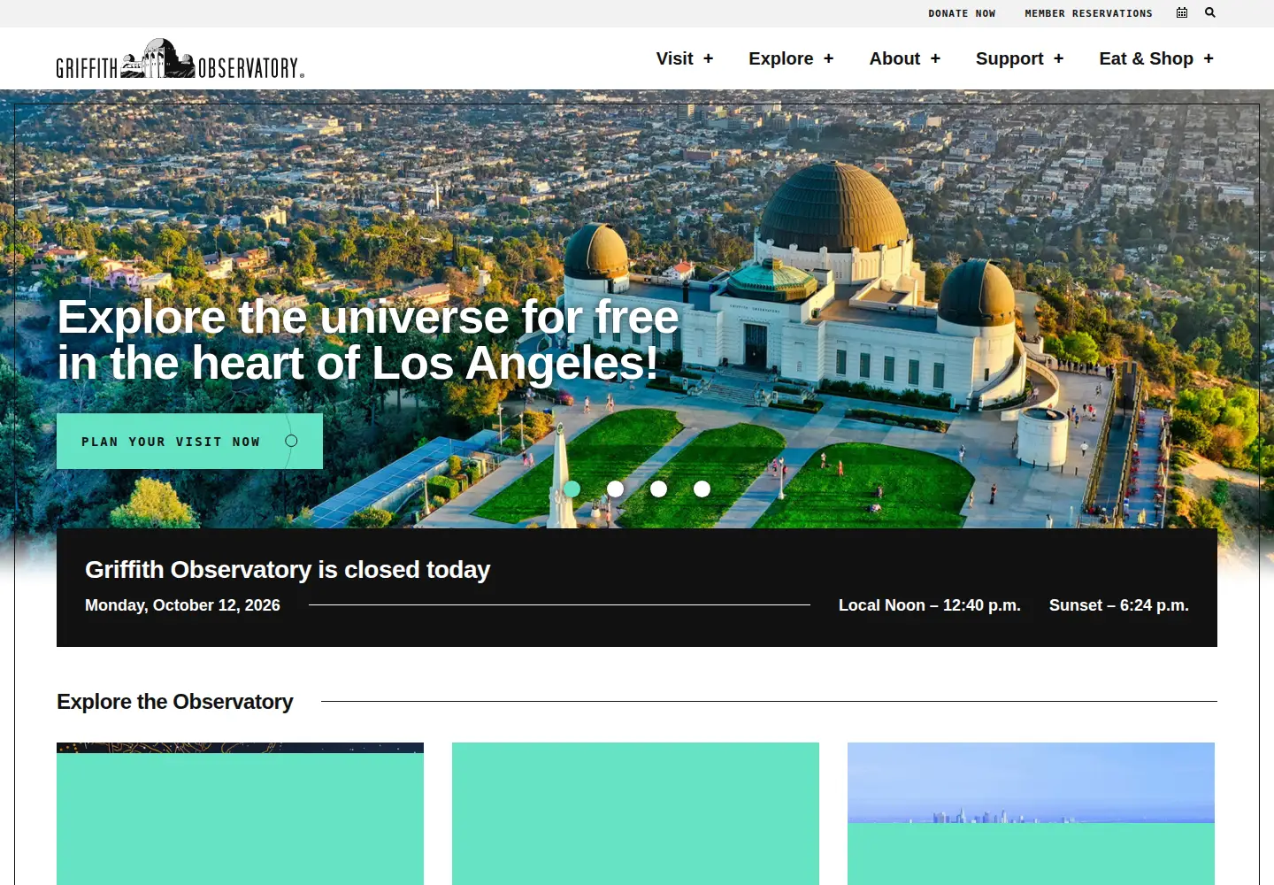1274x885 pixels.
Task: Open the Support navigation item
Action: click(1009, 58)
